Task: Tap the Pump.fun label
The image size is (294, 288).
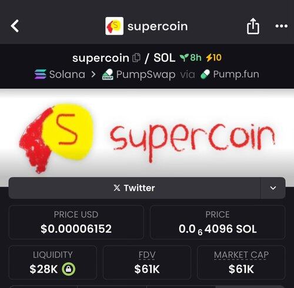Action: point(236,74)
